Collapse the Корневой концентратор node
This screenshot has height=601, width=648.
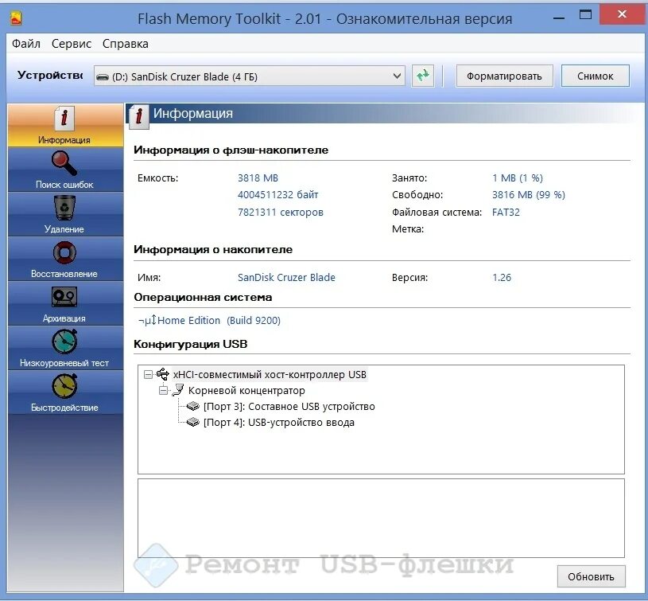(x=163, y=391)
